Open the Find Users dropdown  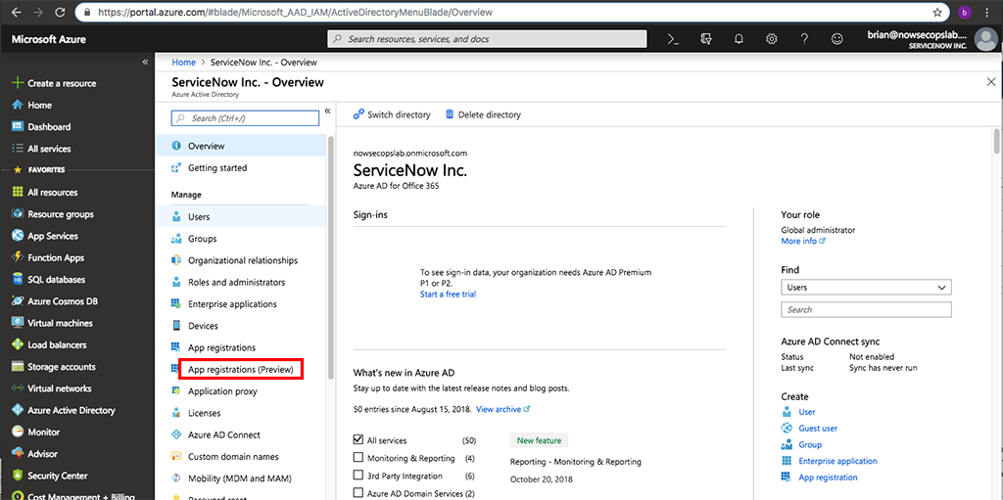pyautogui.click(x=866, y=287)
